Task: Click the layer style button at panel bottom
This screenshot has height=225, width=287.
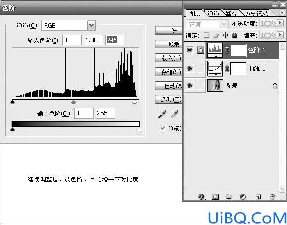Action: [x=202, y=197]
